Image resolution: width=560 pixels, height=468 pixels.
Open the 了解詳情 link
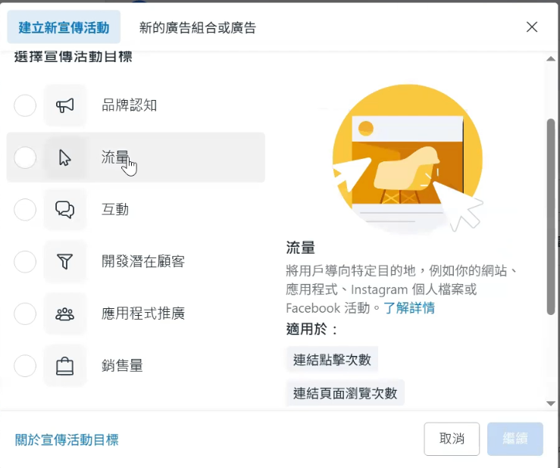pos(409,308)
